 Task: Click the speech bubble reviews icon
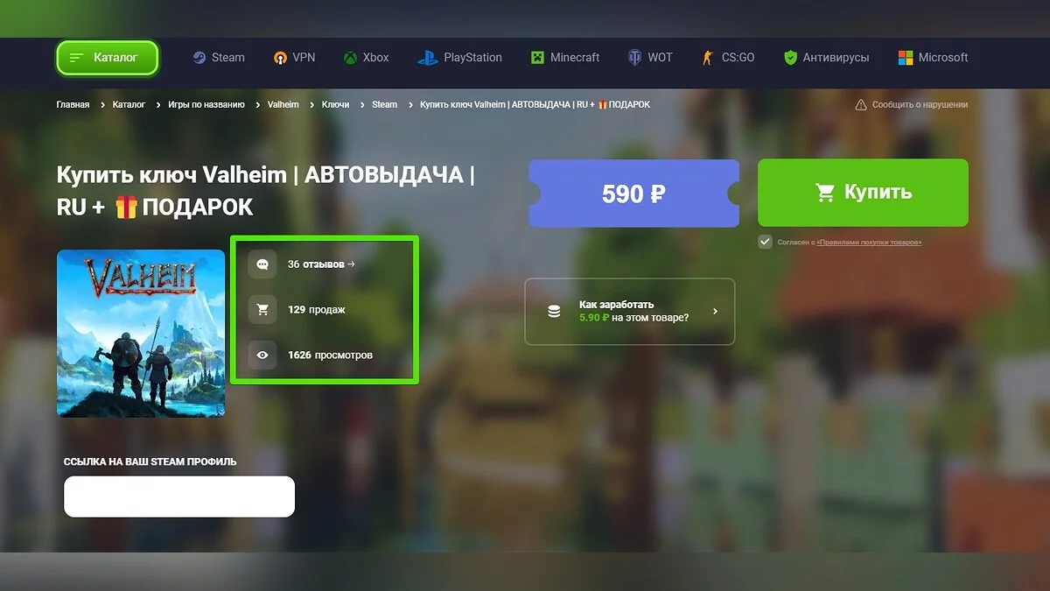262,264
